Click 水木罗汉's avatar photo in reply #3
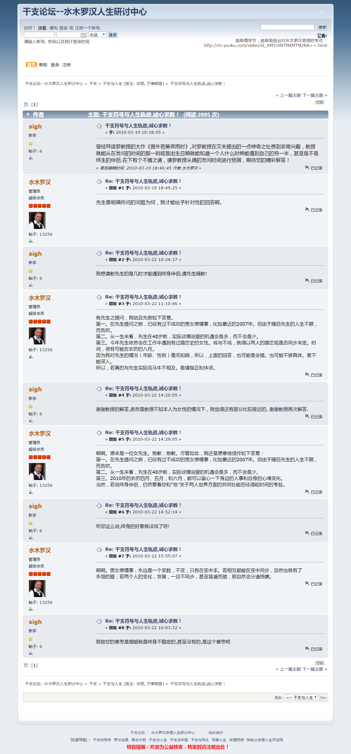Image resolution: width=351 pixels, height=754 pixels. (37, 336)
